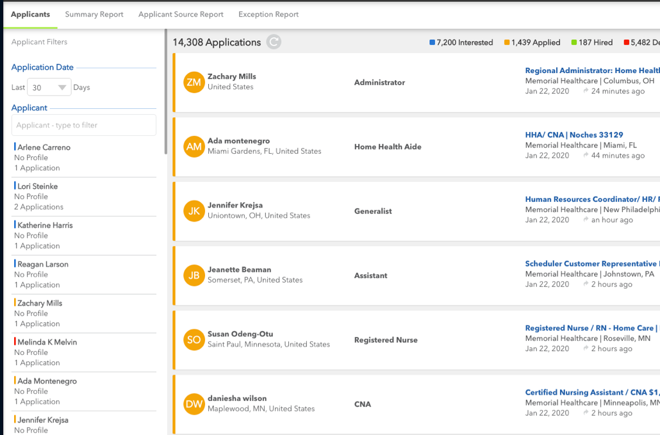Click the Assistant job title text
660x435 pixels.
click(x=371, y=275)
